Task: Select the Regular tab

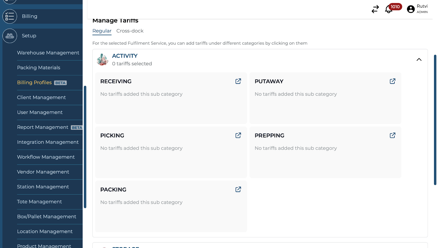Action: tap(102, 31)
